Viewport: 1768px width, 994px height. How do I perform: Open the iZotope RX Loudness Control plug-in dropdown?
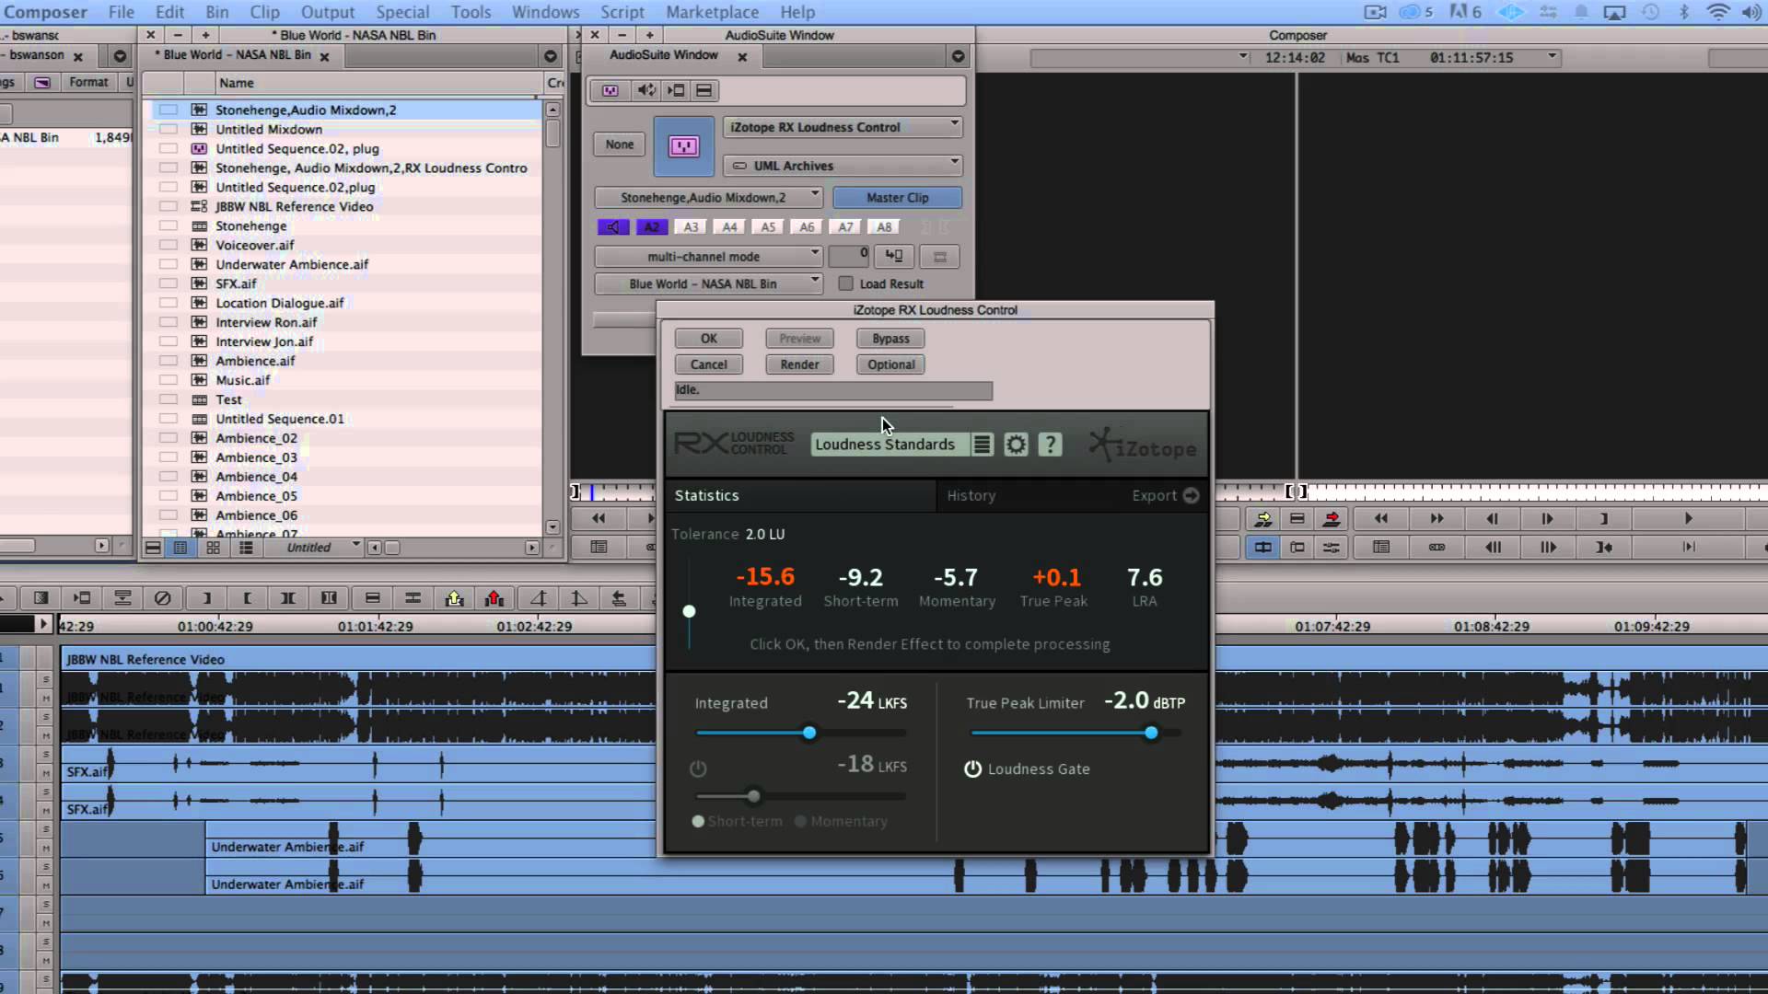coord(843,127)
